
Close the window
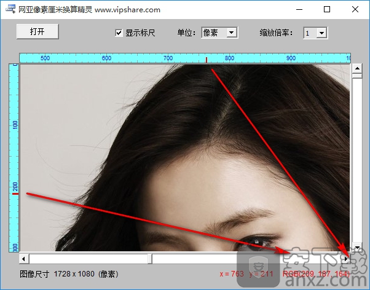355,9
